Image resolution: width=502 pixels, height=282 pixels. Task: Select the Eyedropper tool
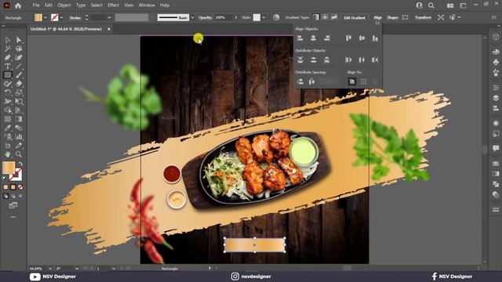point(8,128)
